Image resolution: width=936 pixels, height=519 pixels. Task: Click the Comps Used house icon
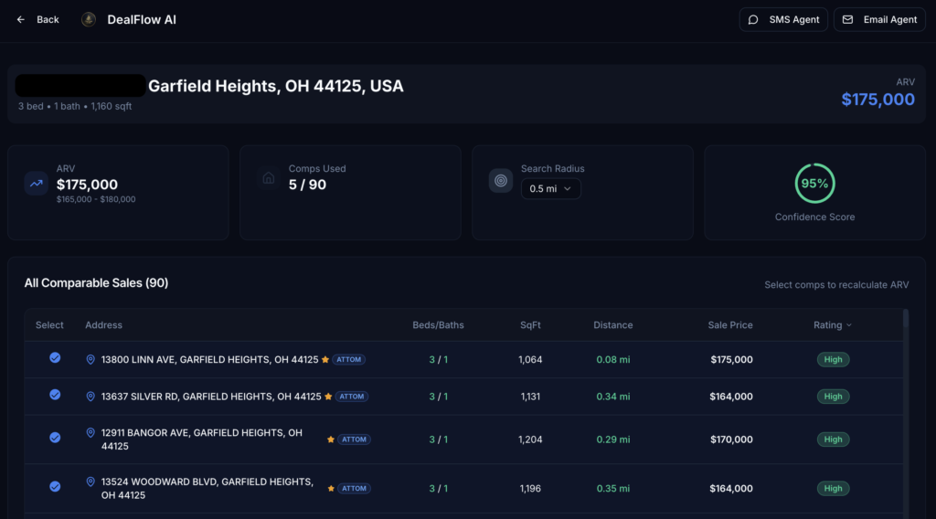tap(269, 179)
